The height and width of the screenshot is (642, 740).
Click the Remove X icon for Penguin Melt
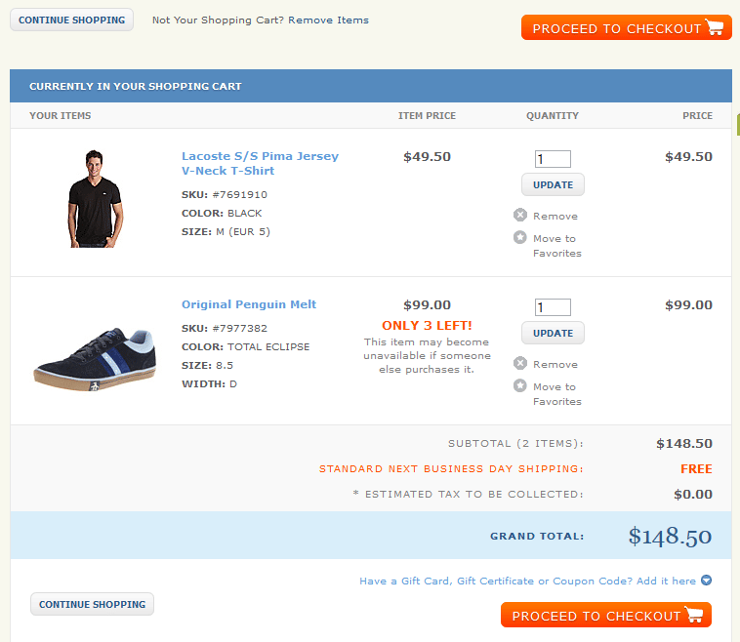coord(520,363)
